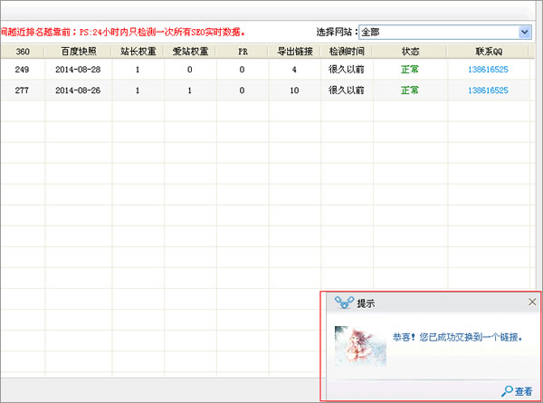Screen dimensions: 543x403
Task: Click the 爱站权重 column header
Action: [x=190, y=52]
